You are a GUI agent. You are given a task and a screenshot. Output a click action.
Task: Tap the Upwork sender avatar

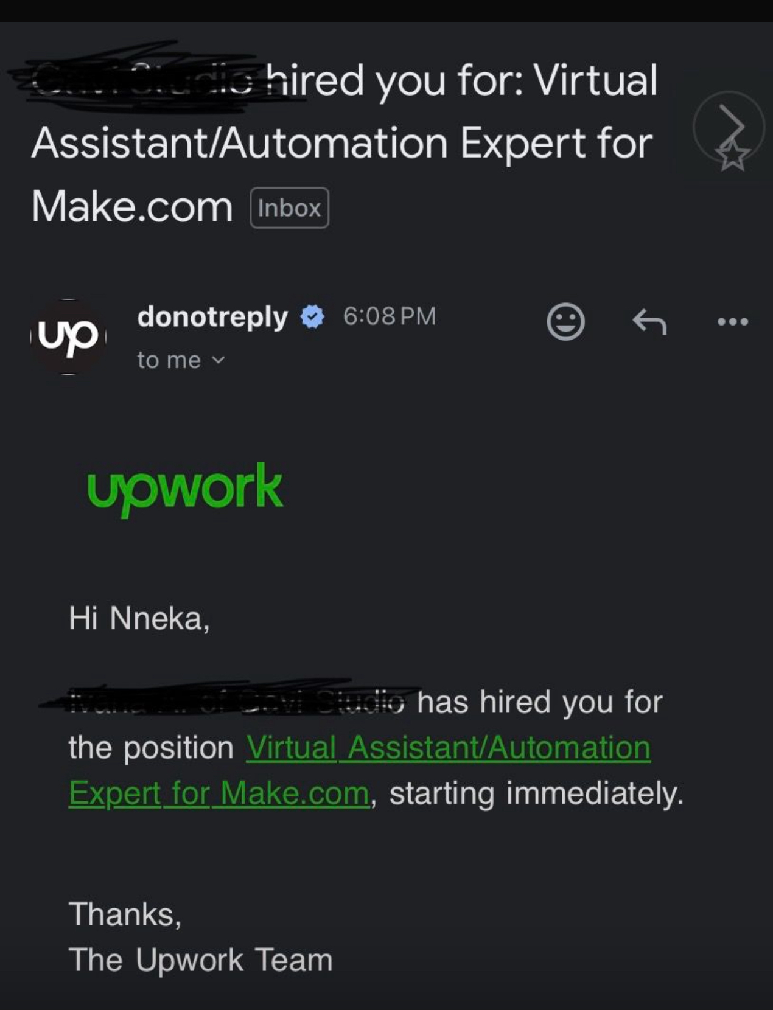click(68, 336)
